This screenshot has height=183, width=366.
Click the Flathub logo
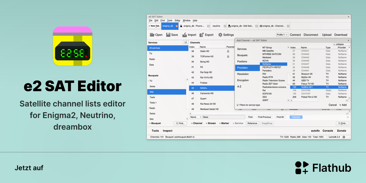pyautogui.click(x=323, y=168)
